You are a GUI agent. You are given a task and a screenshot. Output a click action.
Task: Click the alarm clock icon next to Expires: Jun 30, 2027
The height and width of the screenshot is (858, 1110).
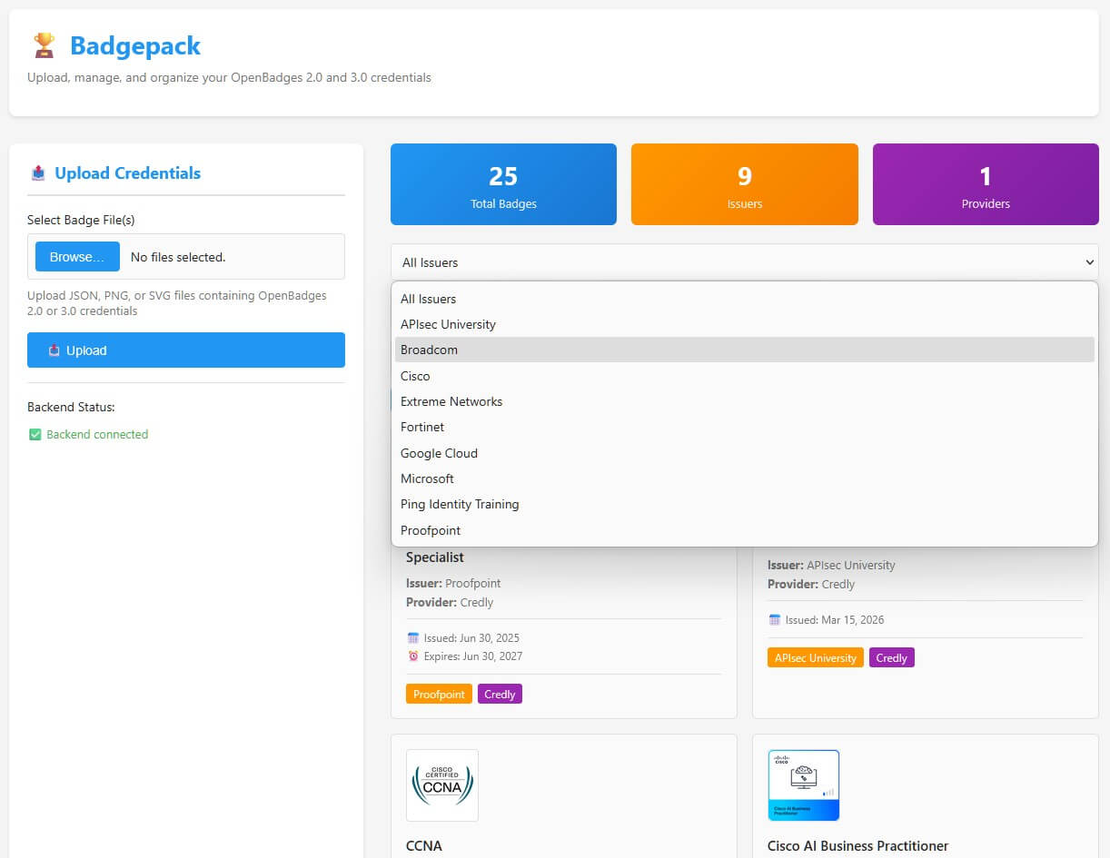pyautogui.click(x=413, y=656)
